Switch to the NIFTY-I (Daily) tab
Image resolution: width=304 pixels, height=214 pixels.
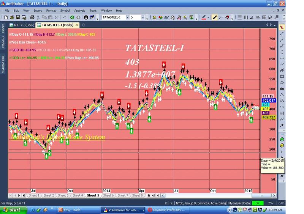[x=22, y=25]
